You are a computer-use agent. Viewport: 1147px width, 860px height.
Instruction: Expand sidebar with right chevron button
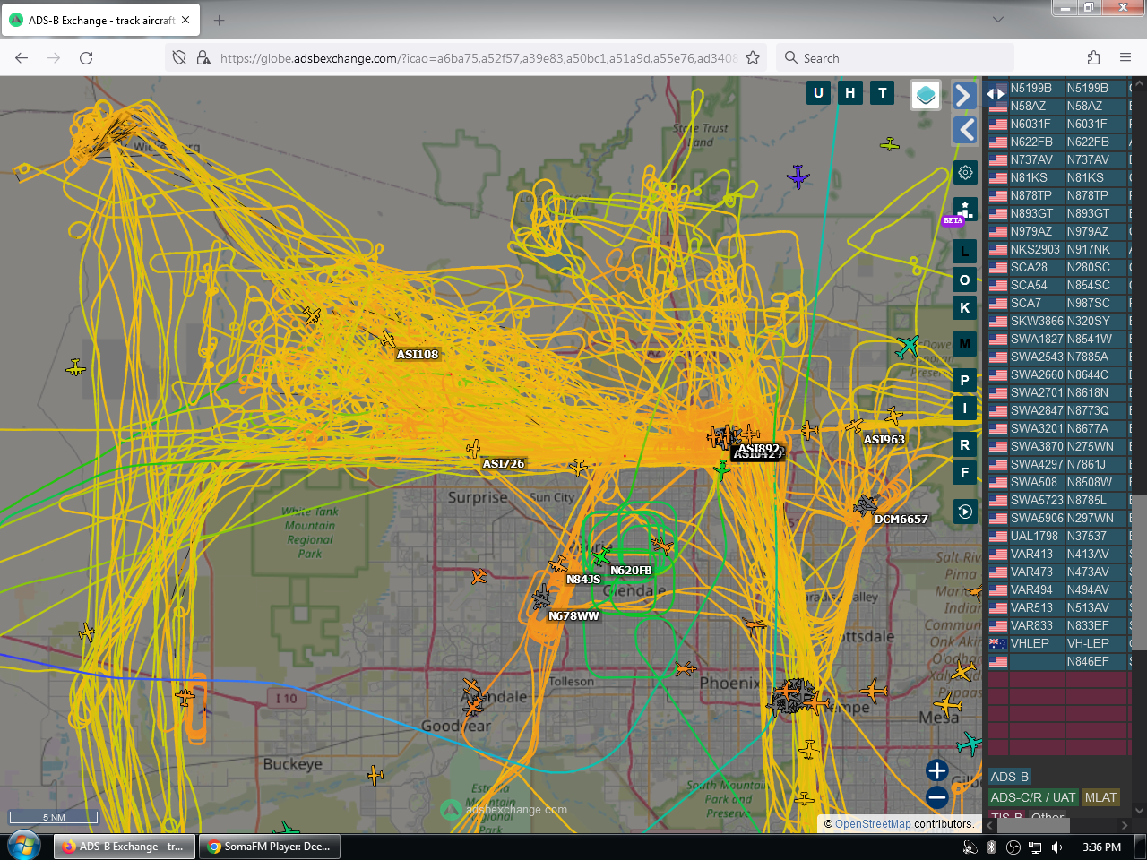(964, 95)
